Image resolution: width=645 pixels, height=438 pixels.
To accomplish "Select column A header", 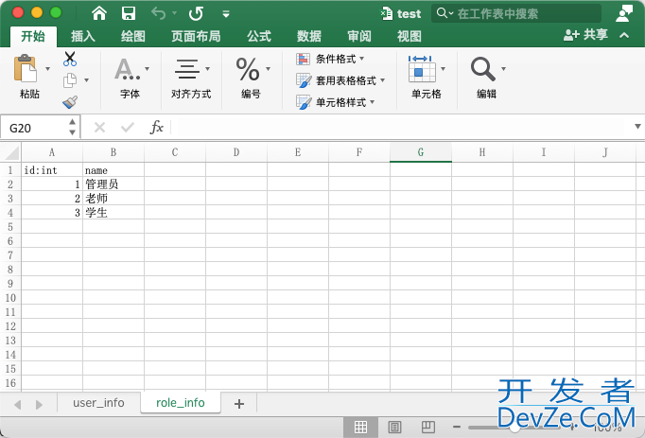I will tap(52, 152).
